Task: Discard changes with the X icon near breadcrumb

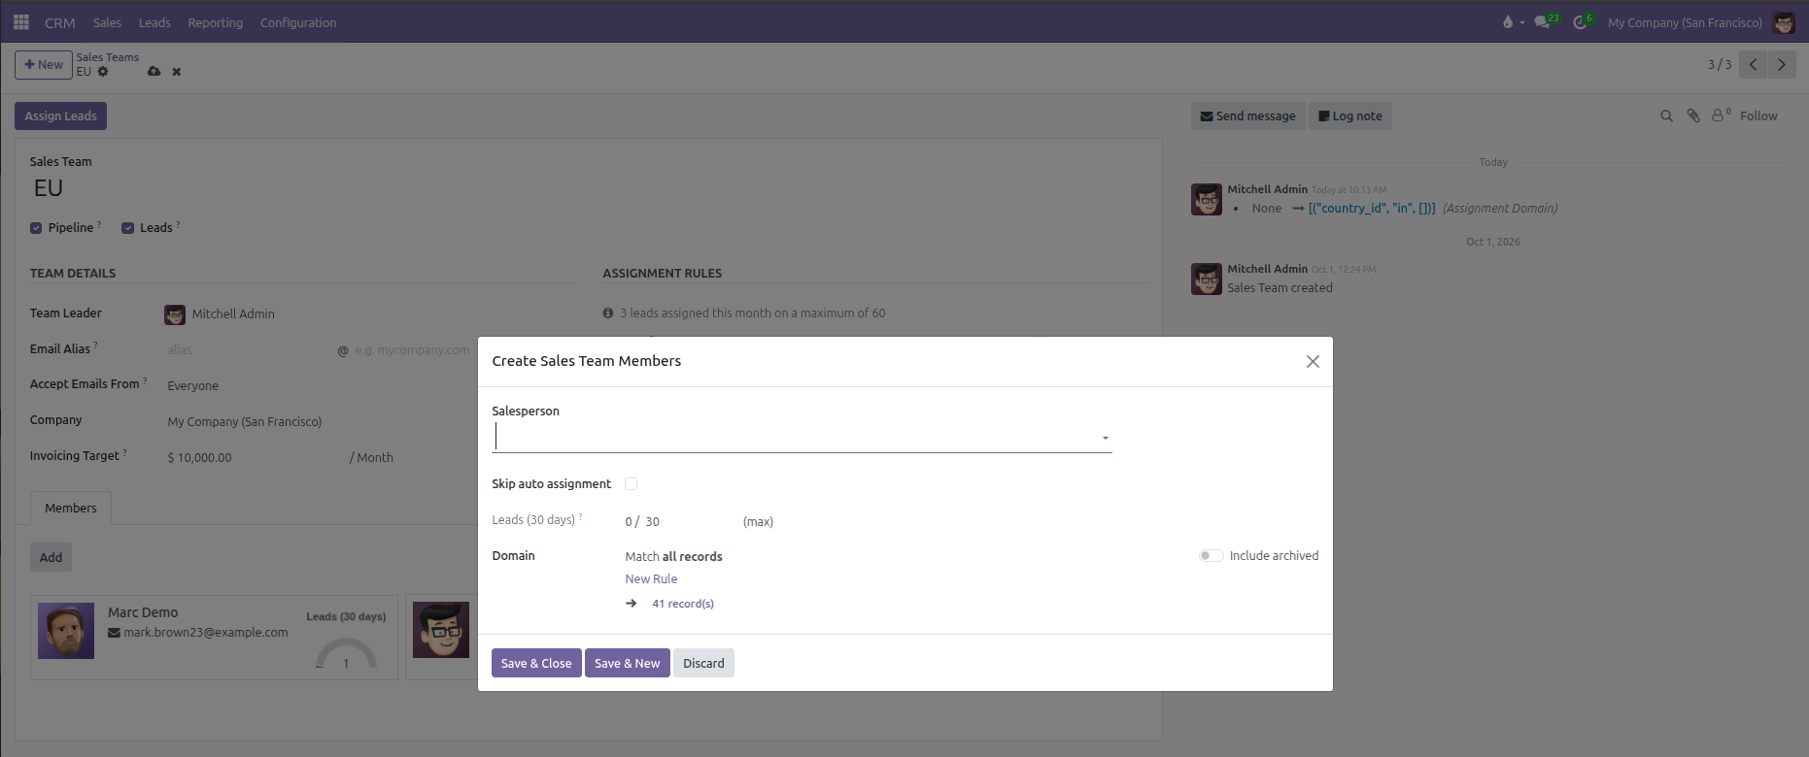Action: pyautogui.click(x=177, y=72)
